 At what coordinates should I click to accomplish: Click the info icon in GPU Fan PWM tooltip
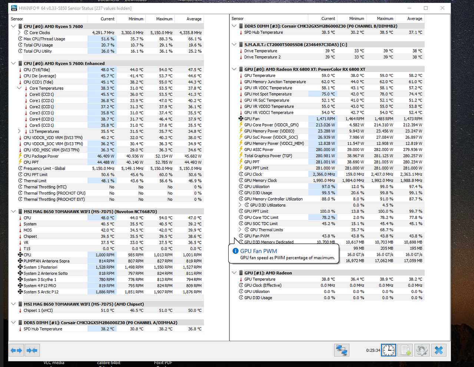[235, 251]
